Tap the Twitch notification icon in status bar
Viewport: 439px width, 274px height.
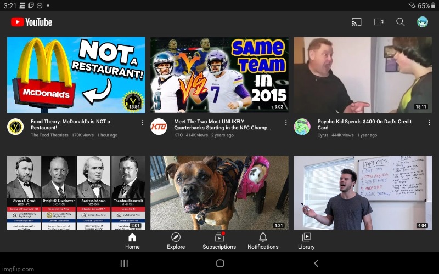click(x=31, y=5)
